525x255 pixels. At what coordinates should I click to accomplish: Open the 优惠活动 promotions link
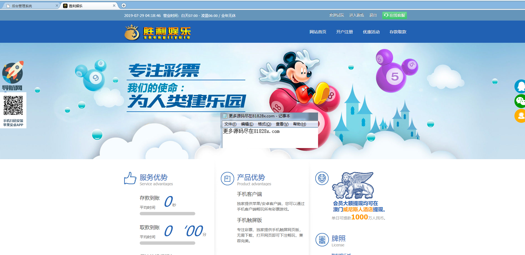click(x=371, y=32)
